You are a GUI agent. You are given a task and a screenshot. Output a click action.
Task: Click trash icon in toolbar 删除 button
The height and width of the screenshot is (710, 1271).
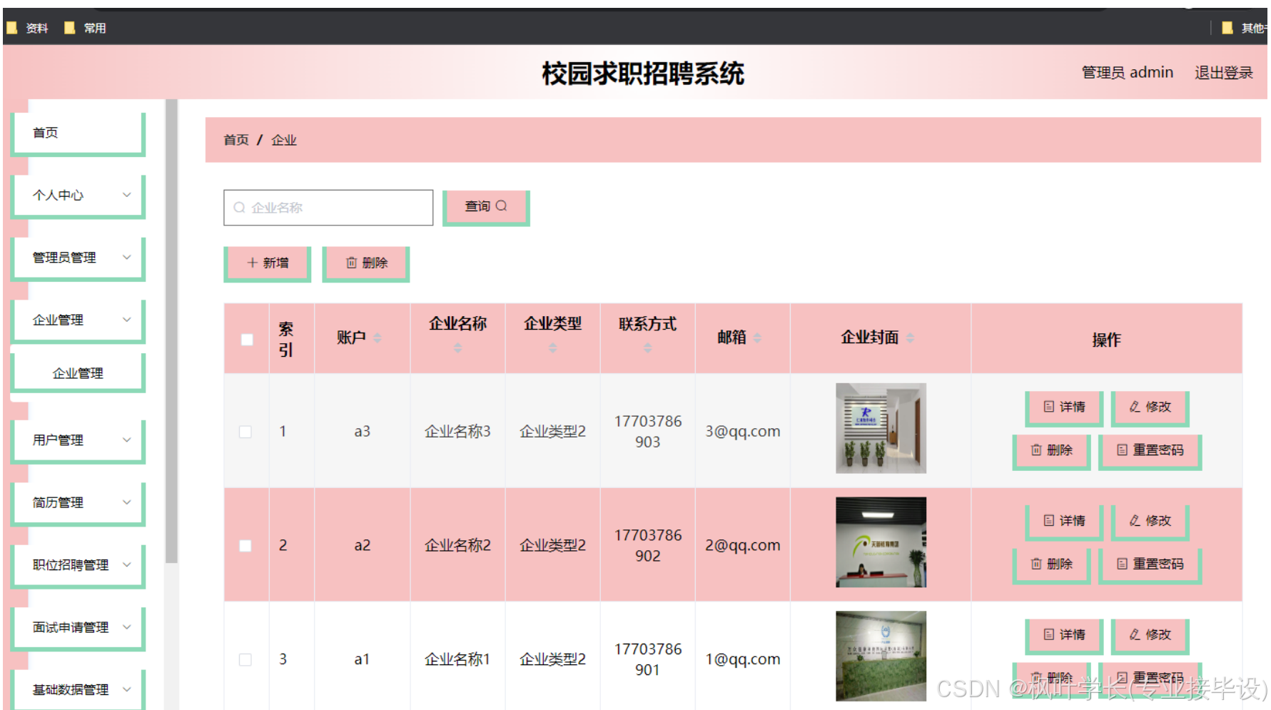[x=351, y=263]
